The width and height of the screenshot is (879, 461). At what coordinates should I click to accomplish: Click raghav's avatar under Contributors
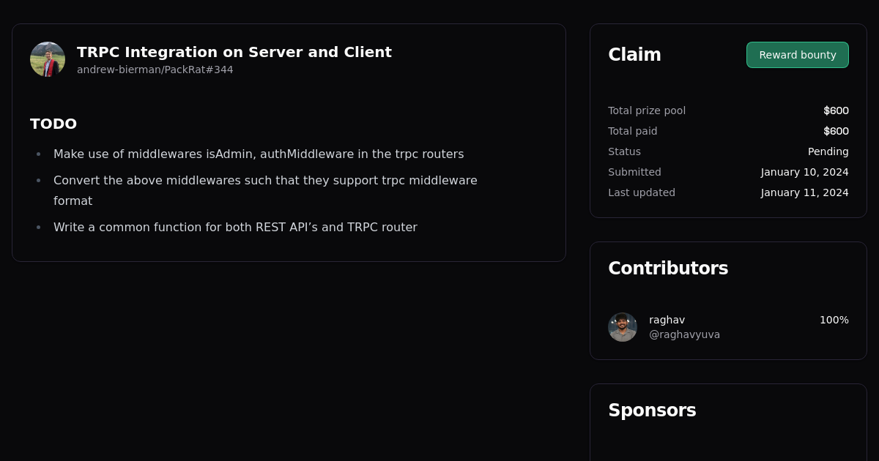(x=622, y=327)
